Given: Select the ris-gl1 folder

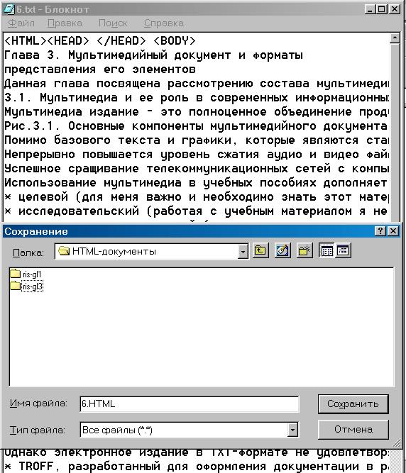Looking at the screenshot, I should point(26,274).
